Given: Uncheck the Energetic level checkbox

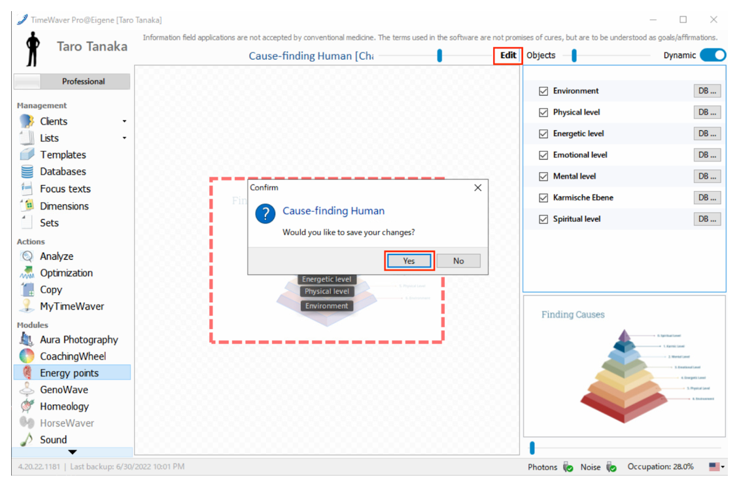Looking at the screenshot, I should coord(543,133).
